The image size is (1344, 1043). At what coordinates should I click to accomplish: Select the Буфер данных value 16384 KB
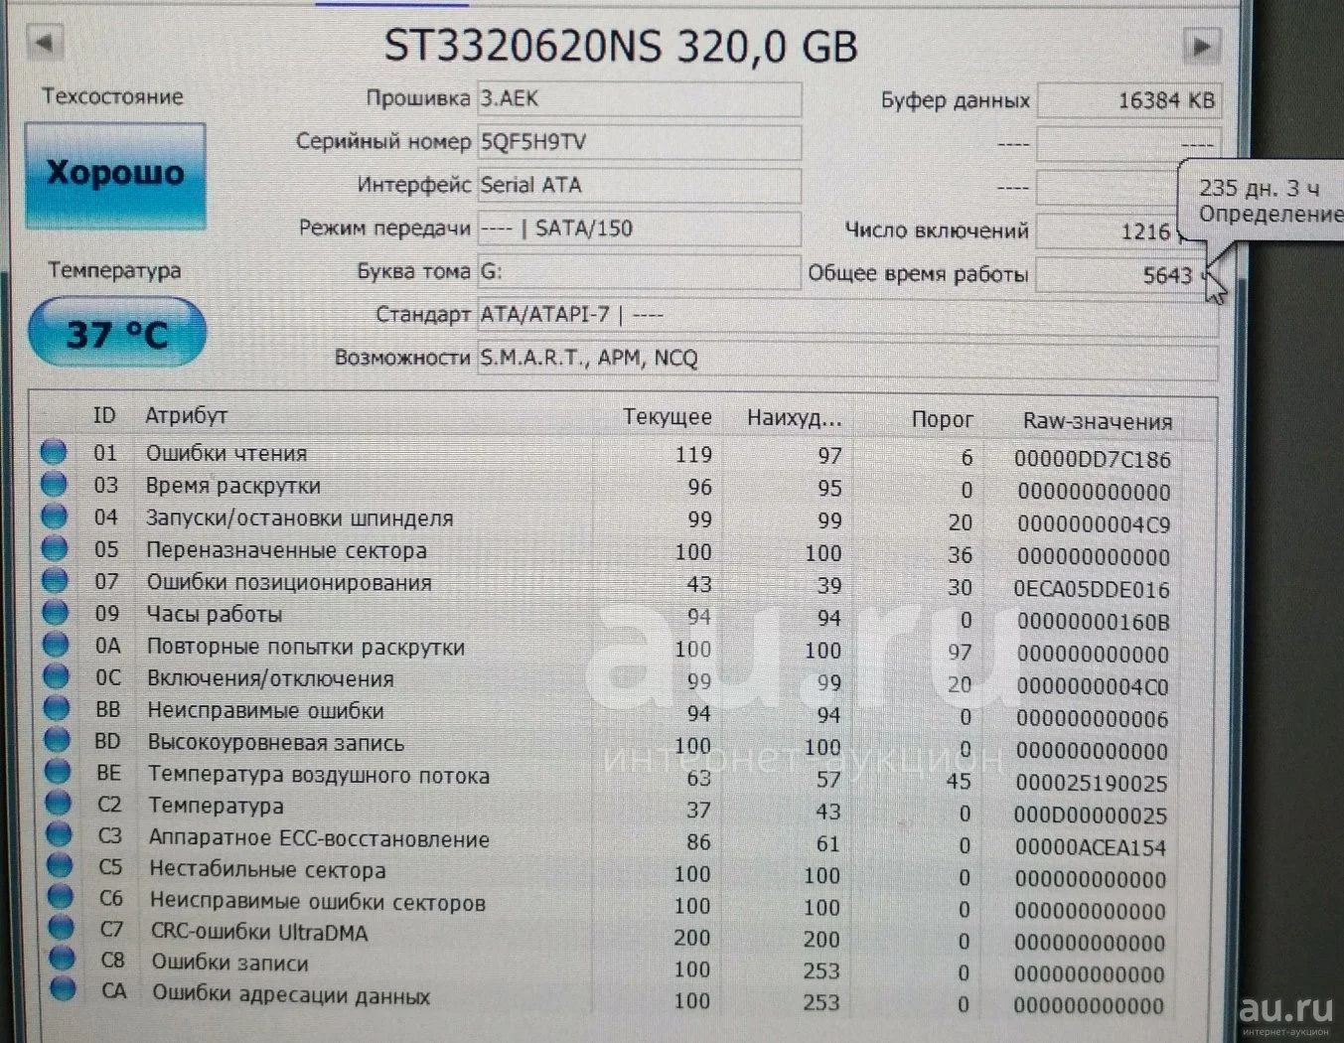(1128, 100)
